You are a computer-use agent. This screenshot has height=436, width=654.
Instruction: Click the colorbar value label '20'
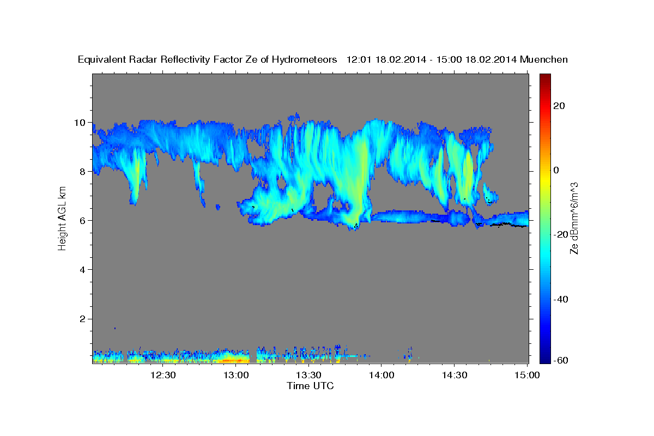pyautogui.click(x=559, y=106)
